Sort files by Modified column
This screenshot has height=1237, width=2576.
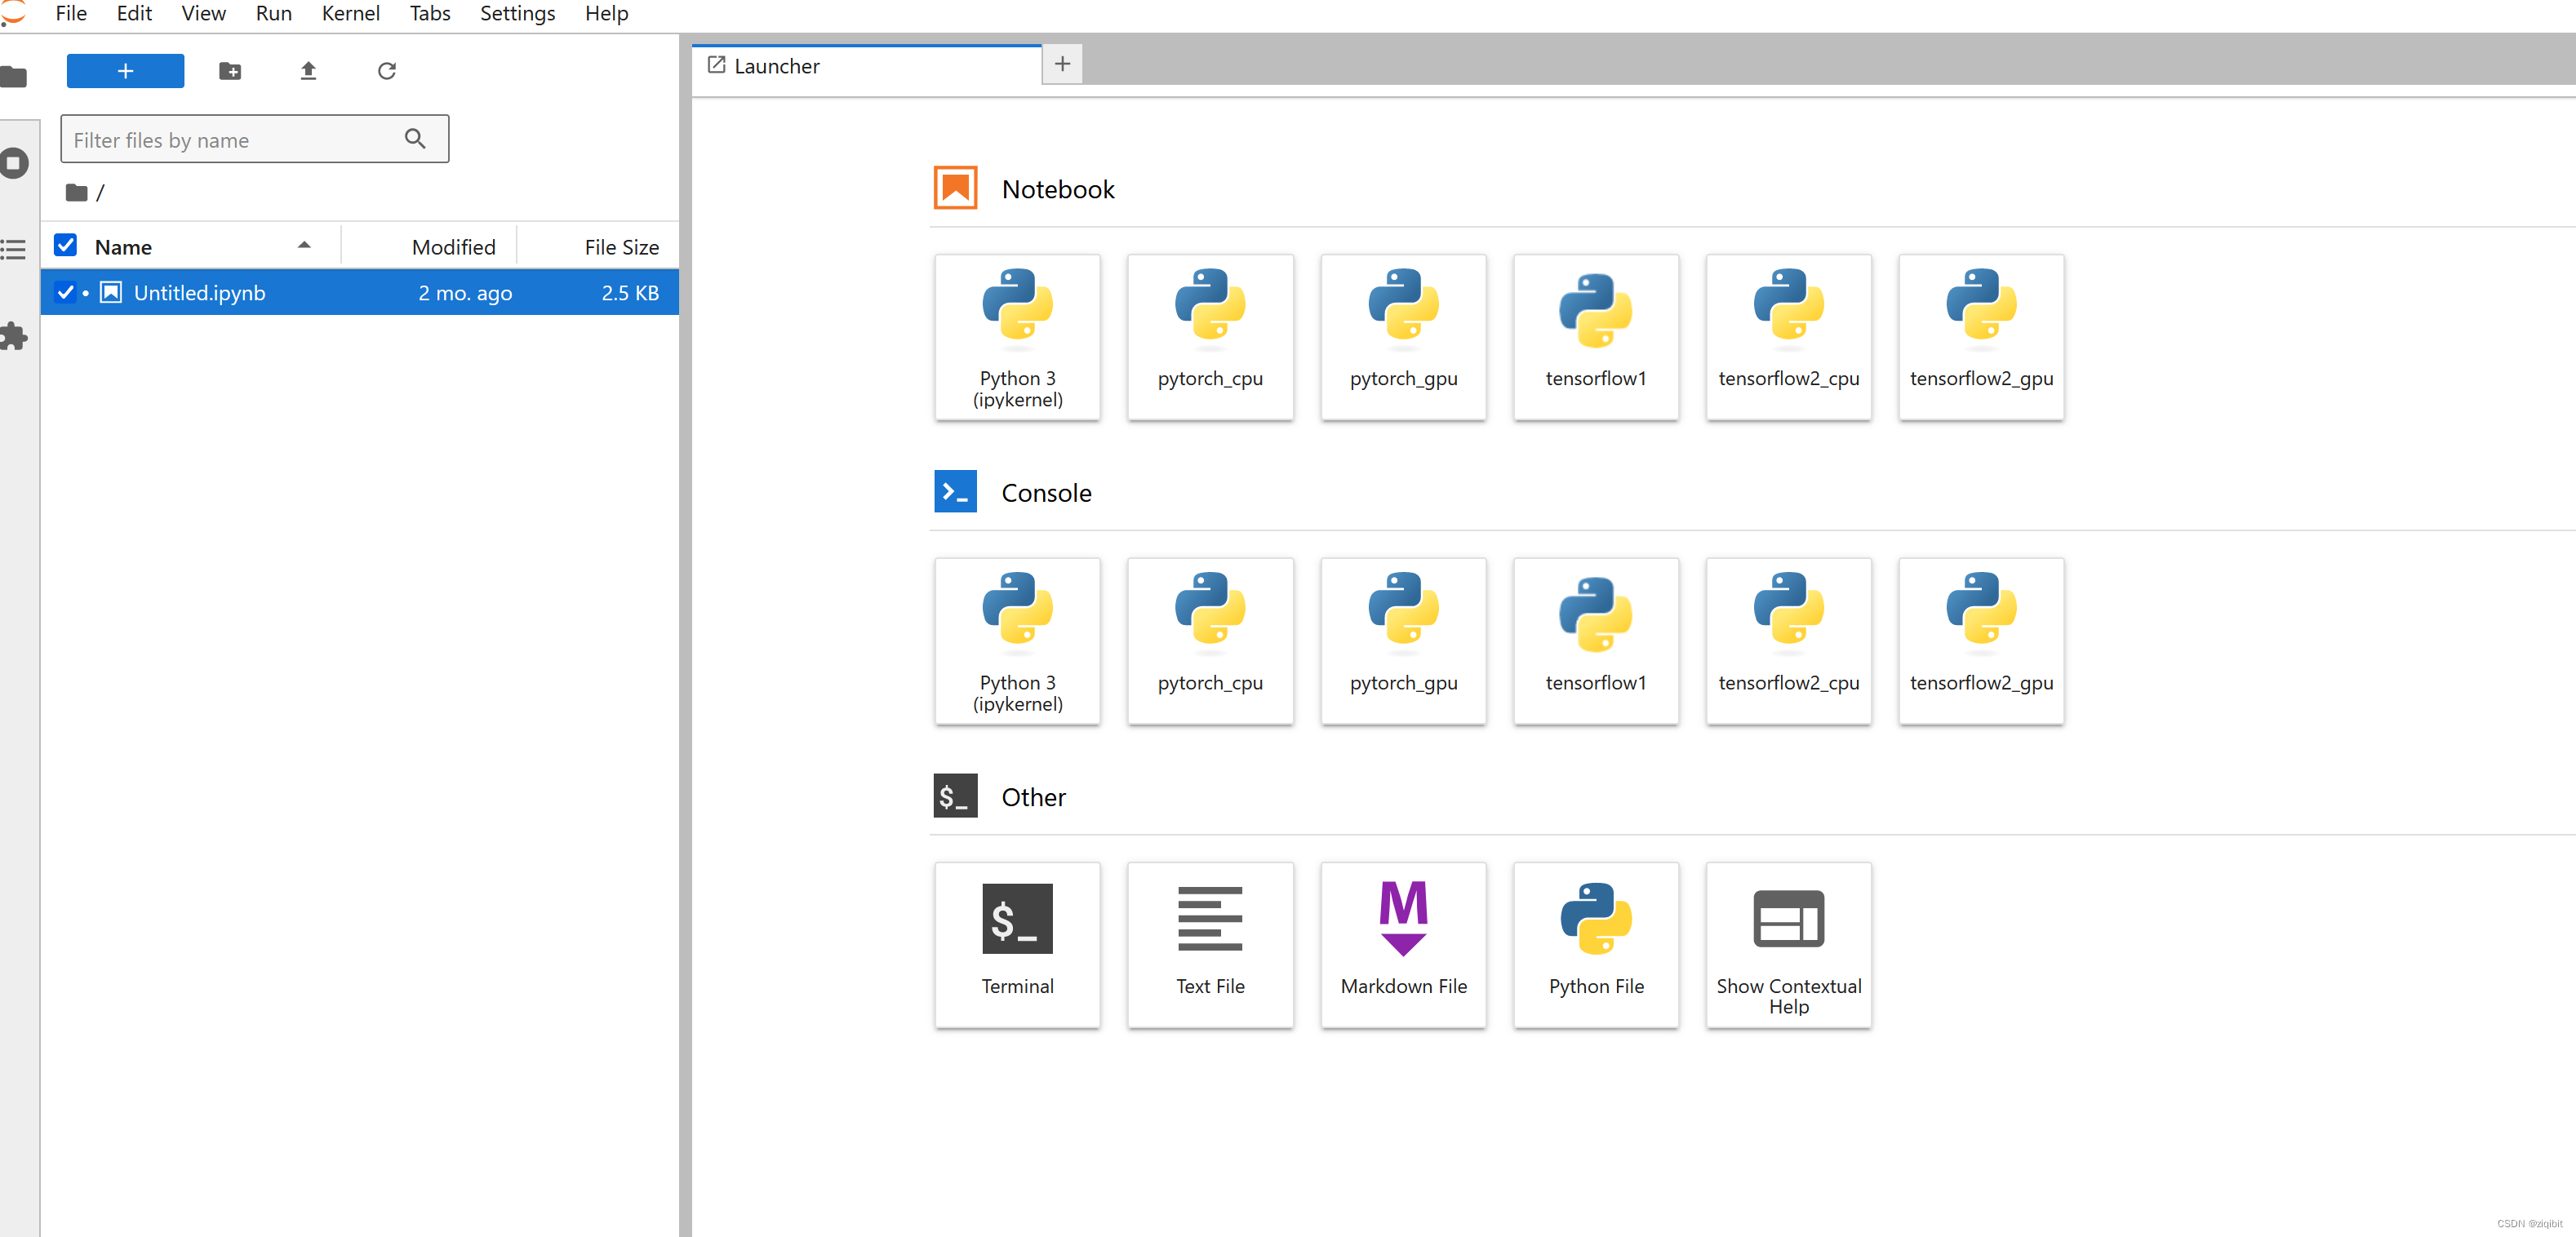click(430, 246)
